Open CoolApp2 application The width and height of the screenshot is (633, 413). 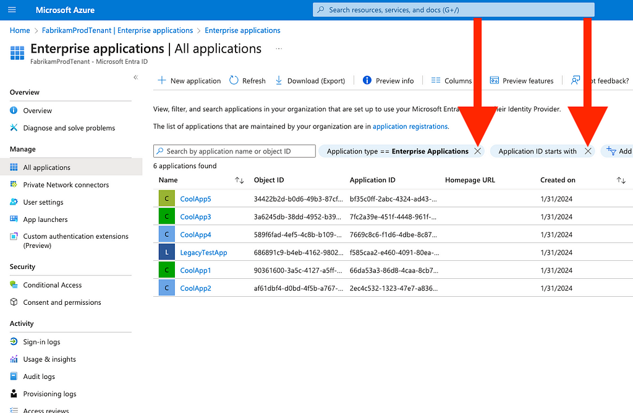click(195, 288)
